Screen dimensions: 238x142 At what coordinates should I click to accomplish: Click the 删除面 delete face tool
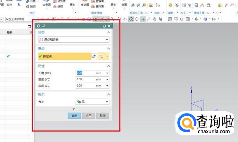98,7
